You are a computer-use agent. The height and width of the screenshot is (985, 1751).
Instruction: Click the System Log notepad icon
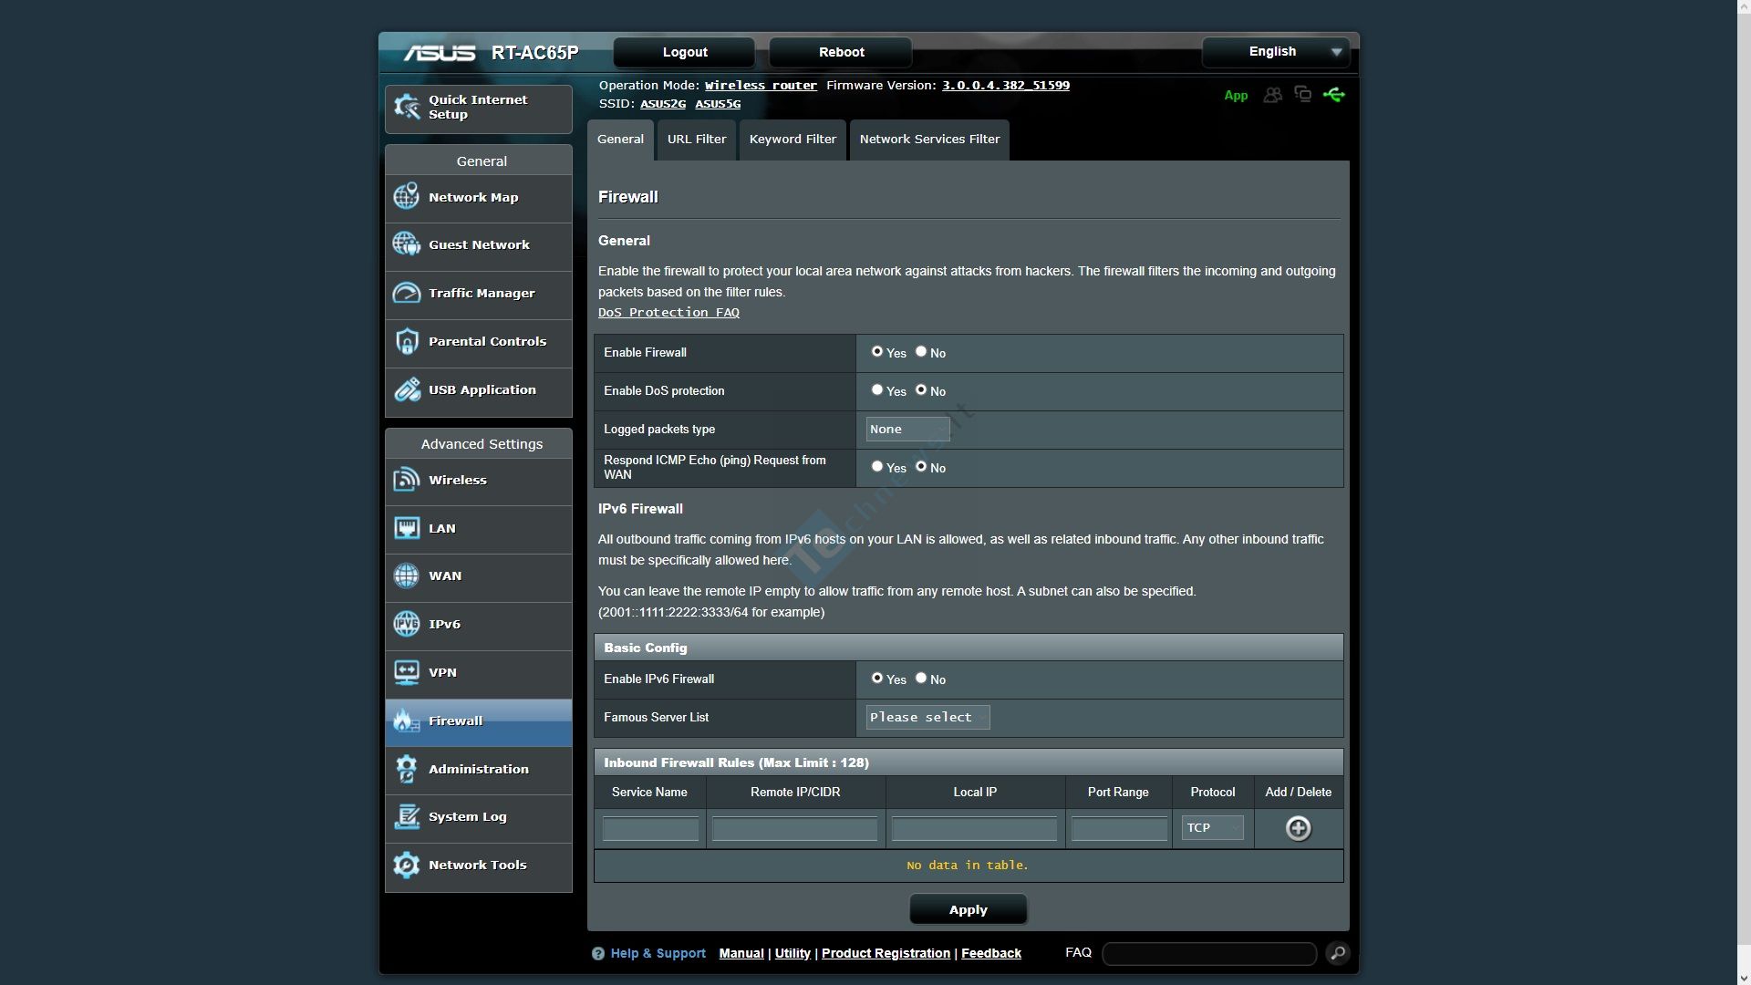[407, 816]
